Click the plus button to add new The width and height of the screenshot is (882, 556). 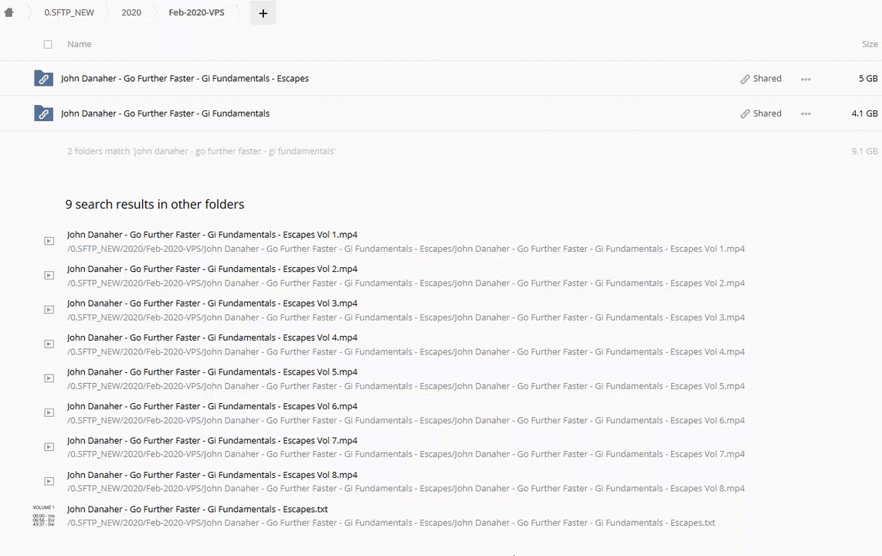pos(263,13)
